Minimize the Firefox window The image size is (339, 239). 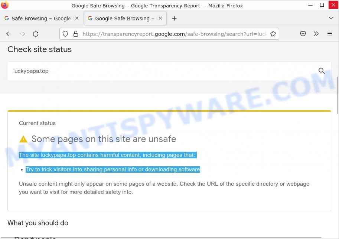[x=310, y=5]
